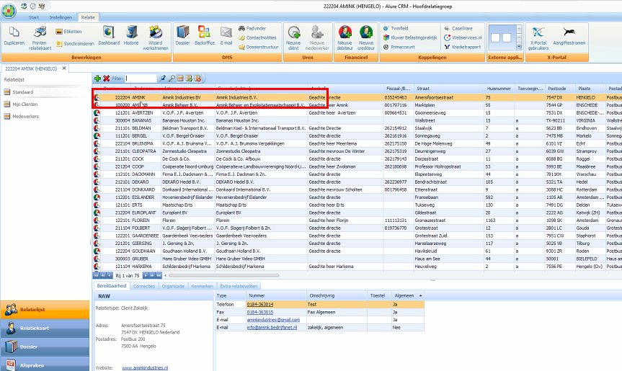
Task: Click X-Portal gebruikers icon
Action: [538, 38]
